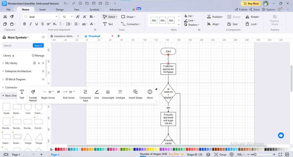The image size is (293, 157).
Task: Click the symbol search input field
Action: (17, 45)
